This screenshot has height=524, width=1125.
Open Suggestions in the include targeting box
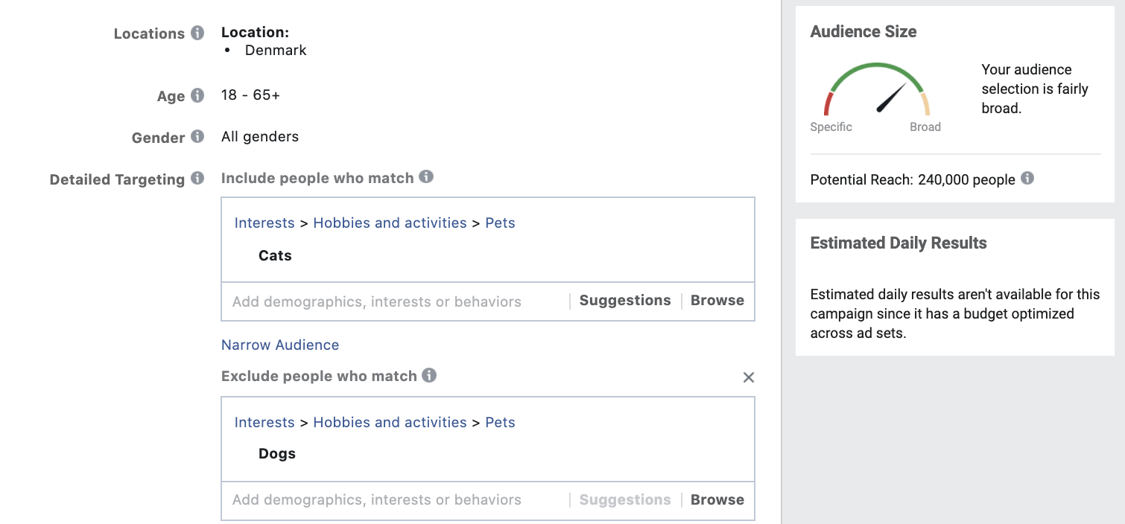pyautogui.click(x=625, y=301)
